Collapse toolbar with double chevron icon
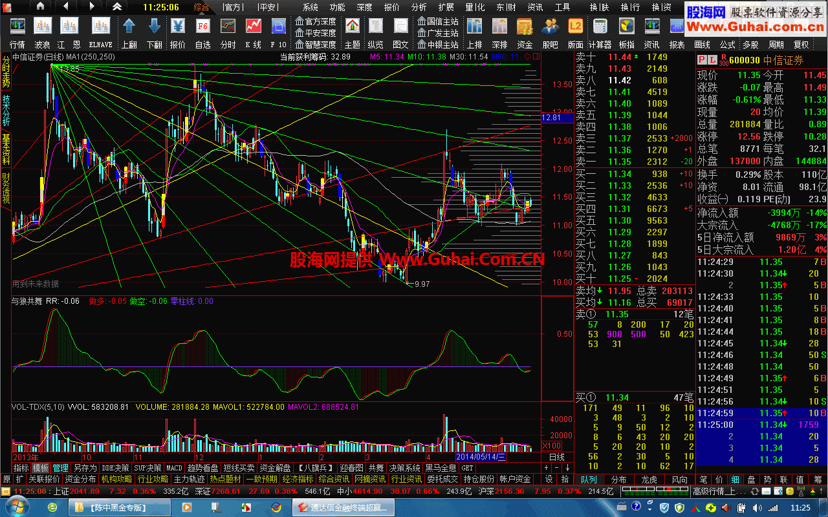The height and width of the screenshot is (517, 828). (116, 6)
